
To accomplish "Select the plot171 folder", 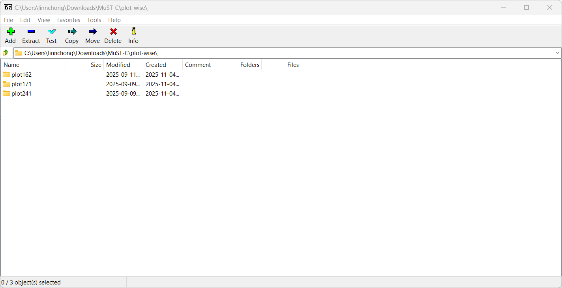I will 21,84.
